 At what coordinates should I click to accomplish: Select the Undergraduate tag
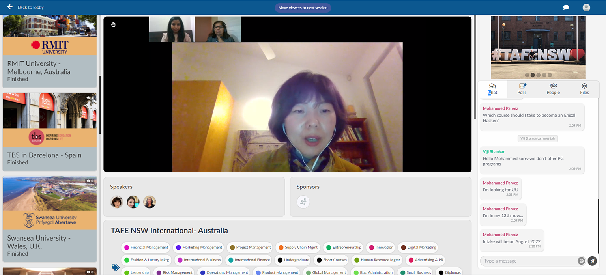(x=293, y=260)
